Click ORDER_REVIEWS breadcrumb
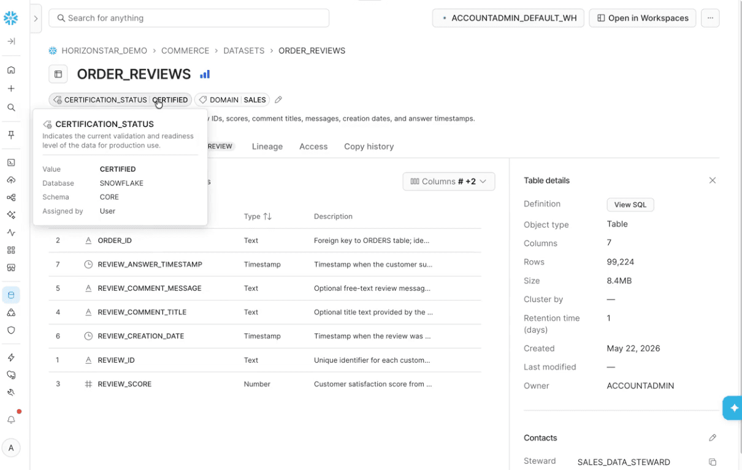Screen dimensions: 742x470 point(312,51)
